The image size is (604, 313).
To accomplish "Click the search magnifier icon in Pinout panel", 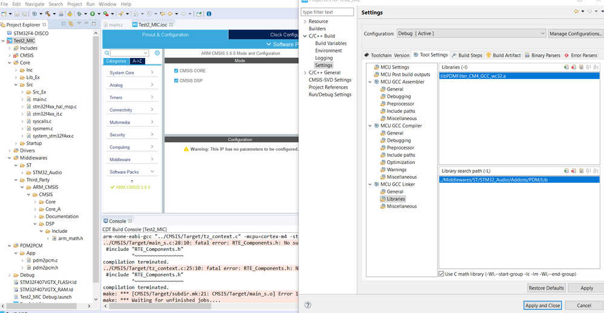I will [x=106, y=53].
